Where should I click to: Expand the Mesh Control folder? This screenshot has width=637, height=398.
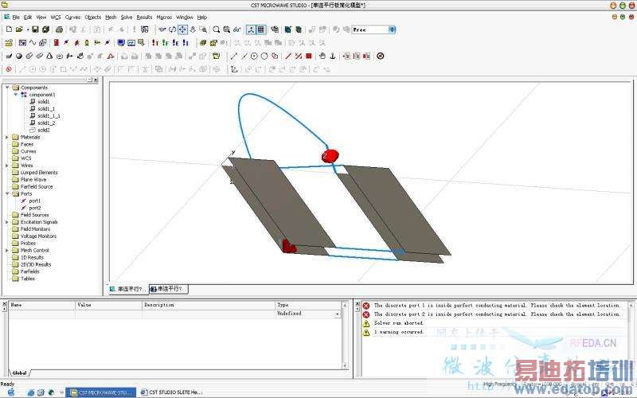(7, 250)
